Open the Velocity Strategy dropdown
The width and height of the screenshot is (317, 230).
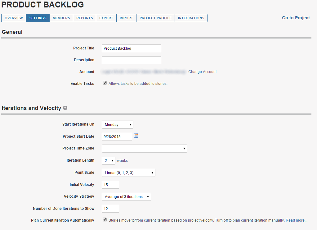[126, 197]
